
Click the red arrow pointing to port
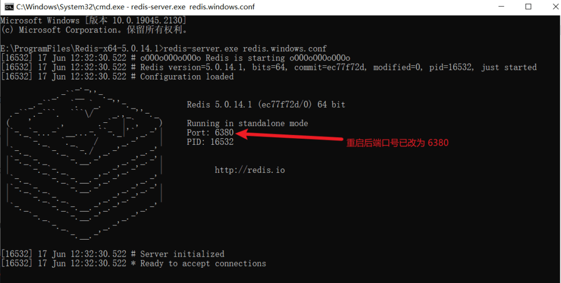(290, 137)
